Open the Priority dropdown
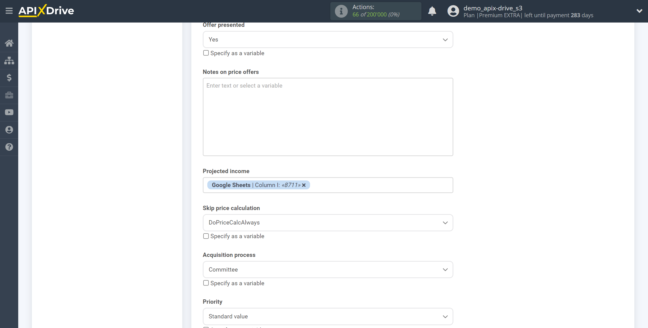 (328, 316)
